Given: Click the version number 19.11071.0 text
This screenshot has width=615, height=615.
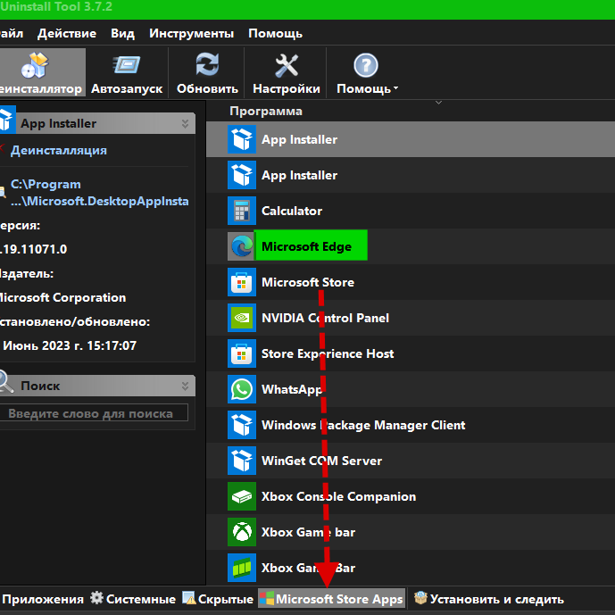Looking at the screenshot, I should [x=33, y=249].
